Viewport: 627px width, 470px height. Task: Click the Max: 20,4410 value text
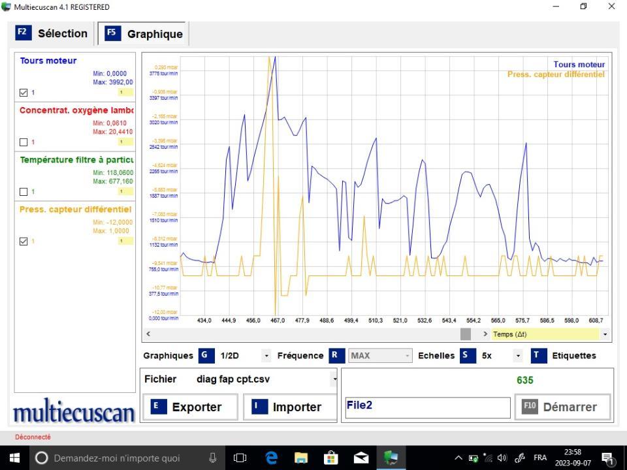click(113, 131)
